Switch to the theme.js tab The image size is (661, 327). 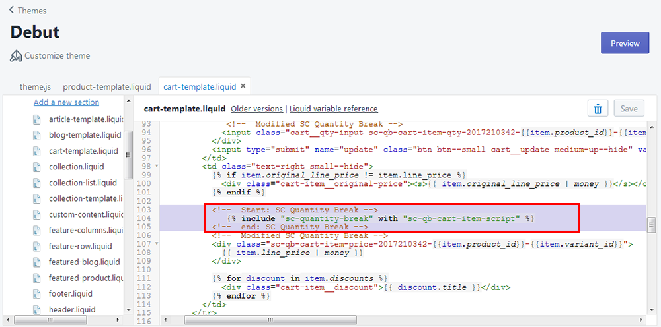click(35, 86)
